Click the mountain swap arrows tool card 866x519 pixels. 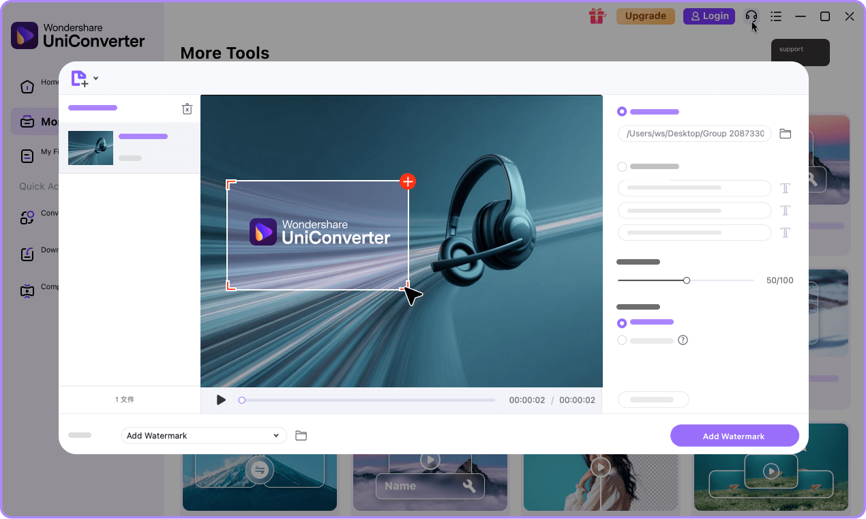[x=260, y=483]
